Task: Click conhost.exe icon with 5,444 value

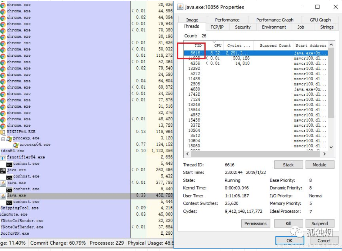Action: coord(9,202)
